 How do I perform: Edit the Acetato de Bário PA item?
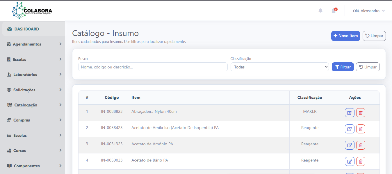tap(350, 161)
